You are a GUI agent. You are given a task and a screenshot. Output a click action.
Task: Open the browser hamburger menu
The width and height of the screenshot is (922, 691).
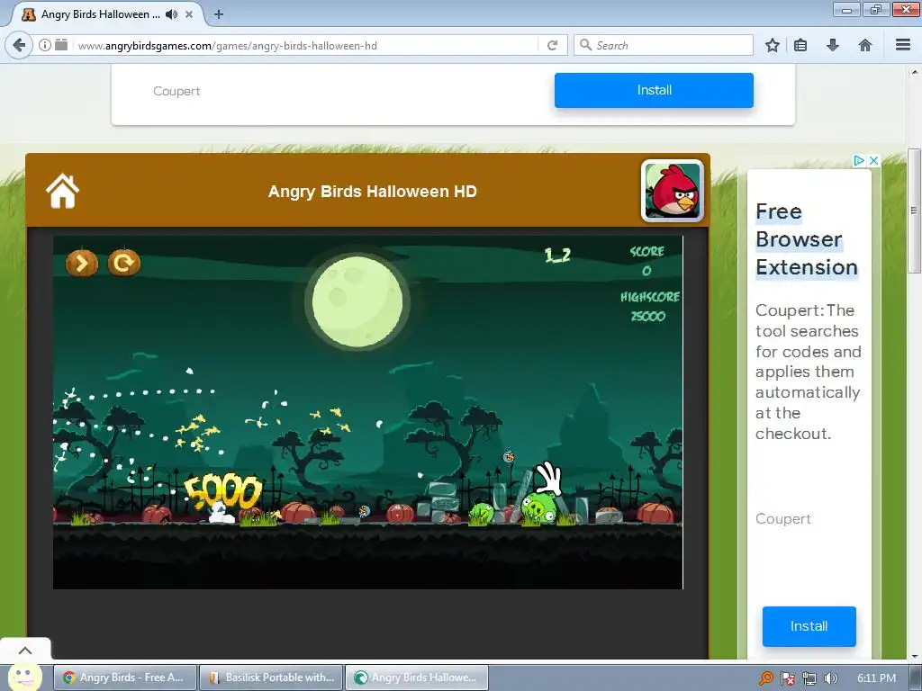click(x=903, y=45)
